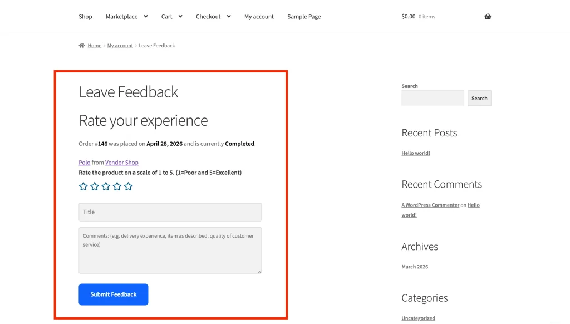Click the Recent Posts heading
The width and height of the screenshot is (570, 324).
point(429,132)
